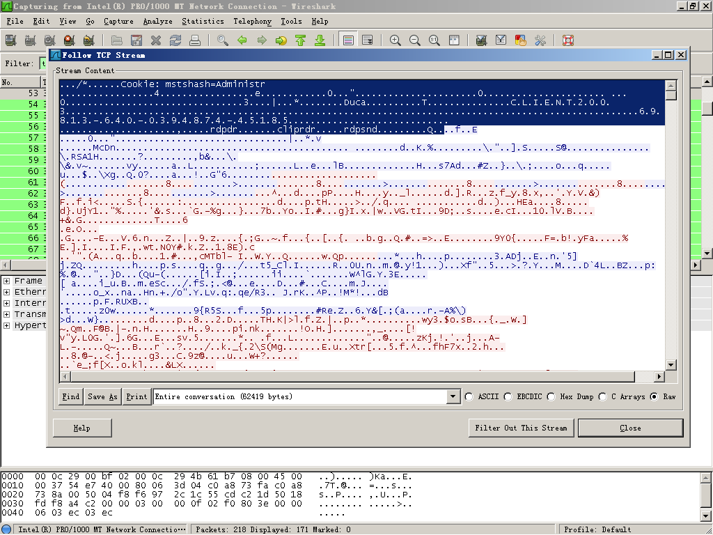
Task: Close the Follow TCP Stream dialog button
Action: (x=630, y=428)
